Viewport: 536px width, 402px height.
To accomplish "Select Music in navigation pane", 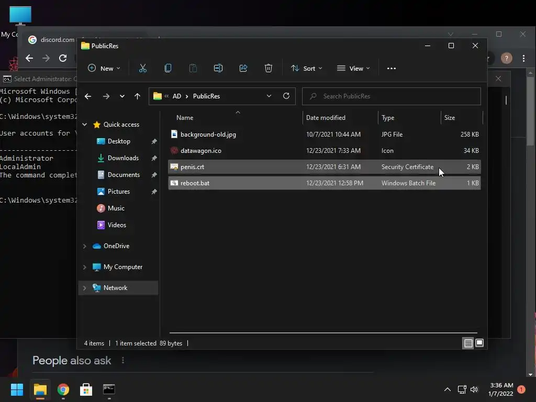I will [x=116, y=208].
